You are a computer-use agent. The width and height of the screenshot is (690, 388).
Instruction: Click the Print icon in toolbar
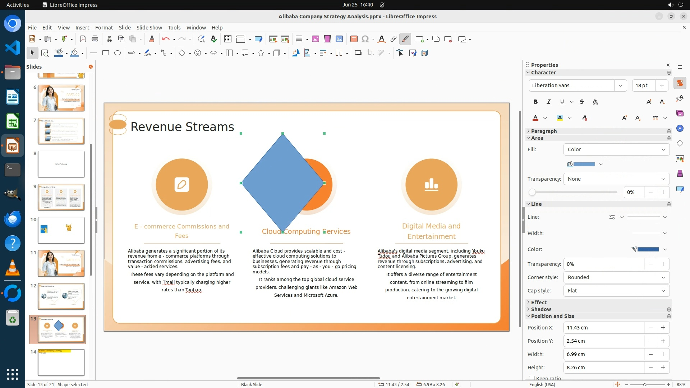95,39
